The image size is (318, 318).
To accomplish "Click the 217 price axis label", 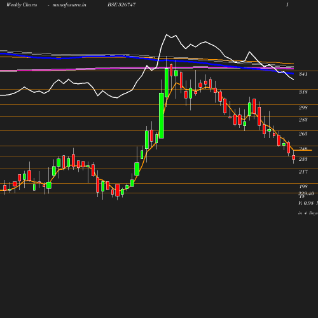I will click(303, 172).
